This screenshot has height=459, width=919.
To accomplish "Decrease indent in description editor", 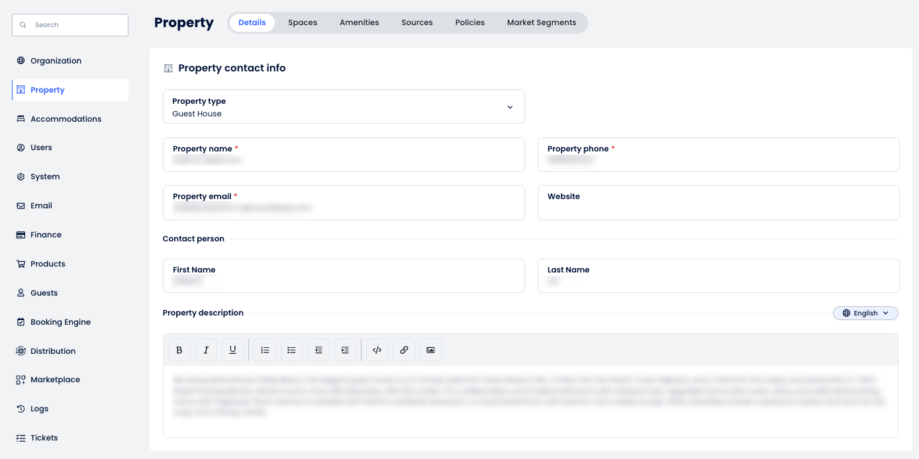I will coord(318,351).
